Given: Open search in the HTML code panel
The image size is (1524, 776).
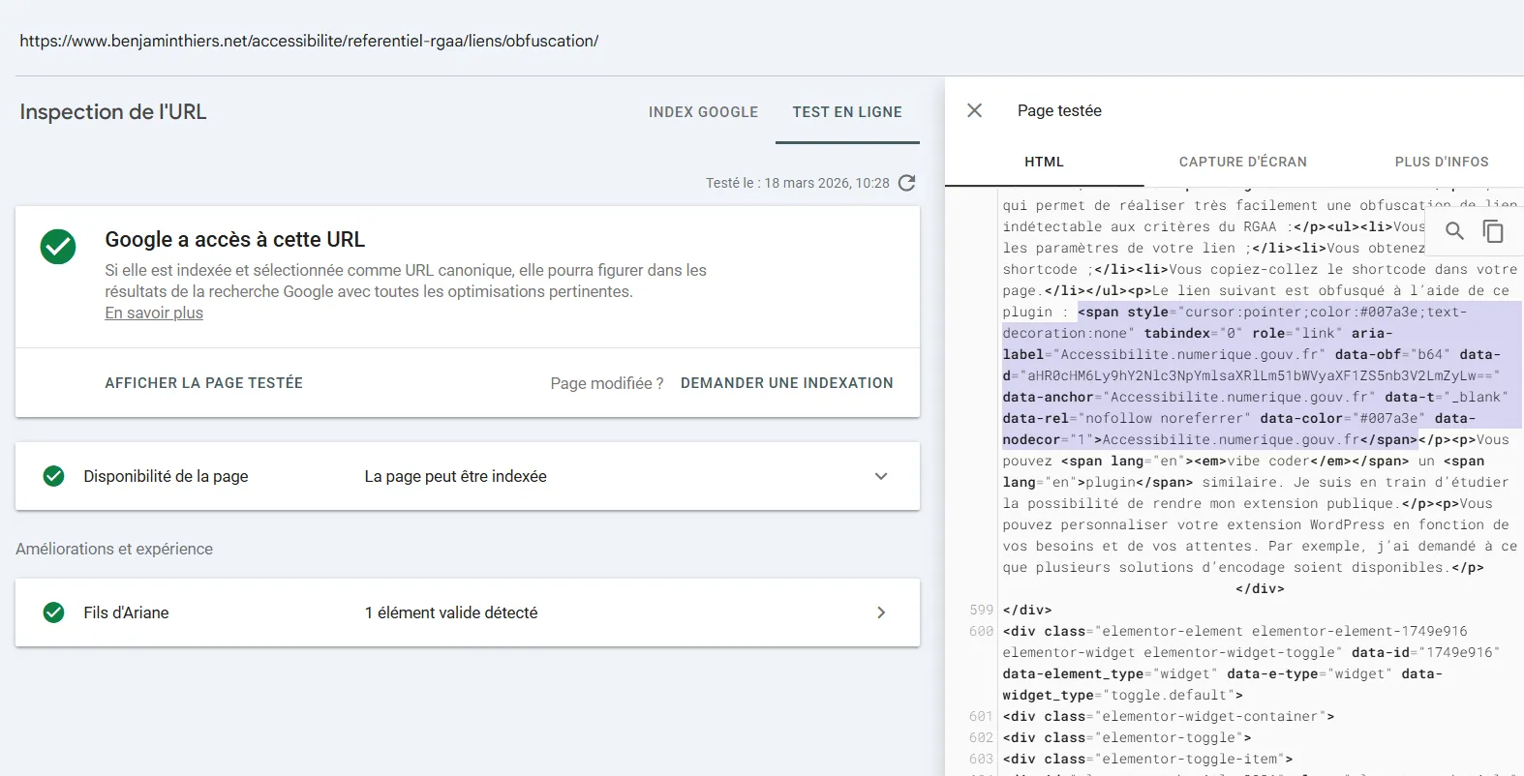Looking at the screenshot, I should pyautogui.click(x=1454, y=231).
